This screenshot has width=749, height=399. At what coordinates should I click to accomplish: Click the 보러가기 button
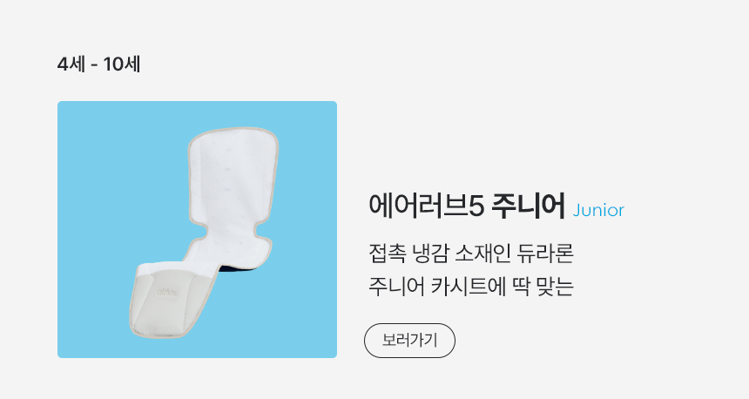[409, 341]
